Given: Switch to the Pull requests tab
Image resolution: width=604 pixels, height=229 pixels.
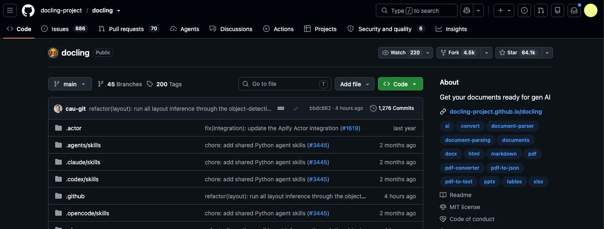Looking at the screenshot, I should point(129,29).
